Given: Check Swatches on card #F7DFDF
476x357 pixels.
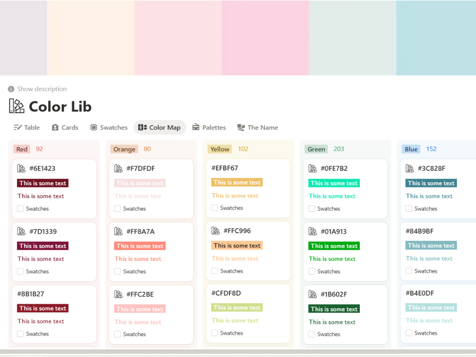Looking at the screenshot, I should (118, 208).
